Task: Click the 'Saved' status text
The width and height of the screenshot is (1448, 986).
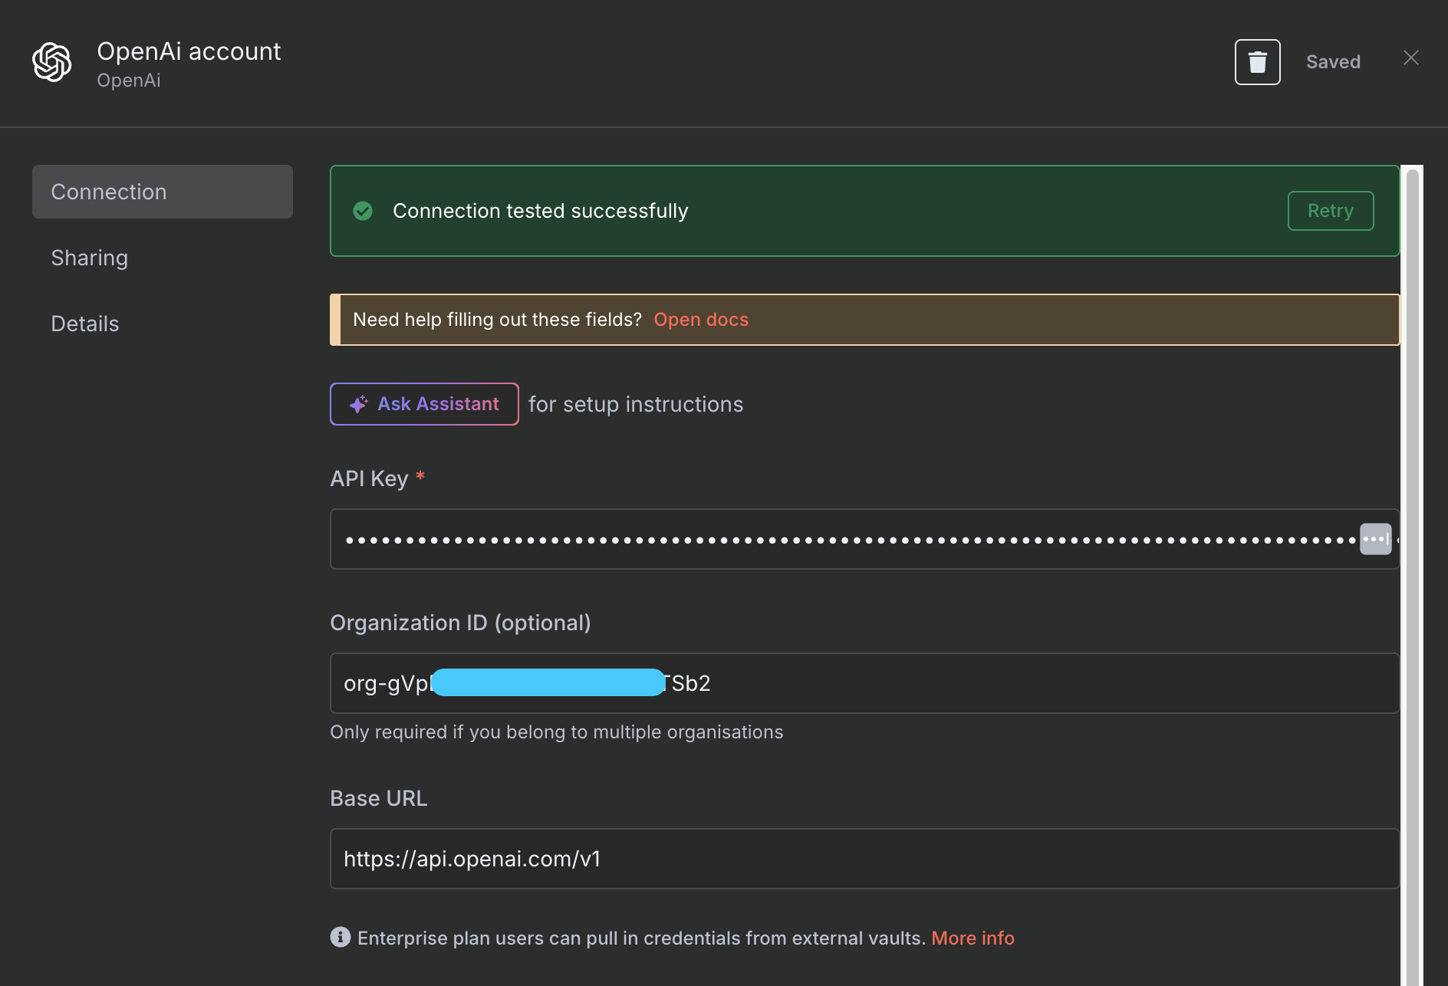Action: 1333,62
